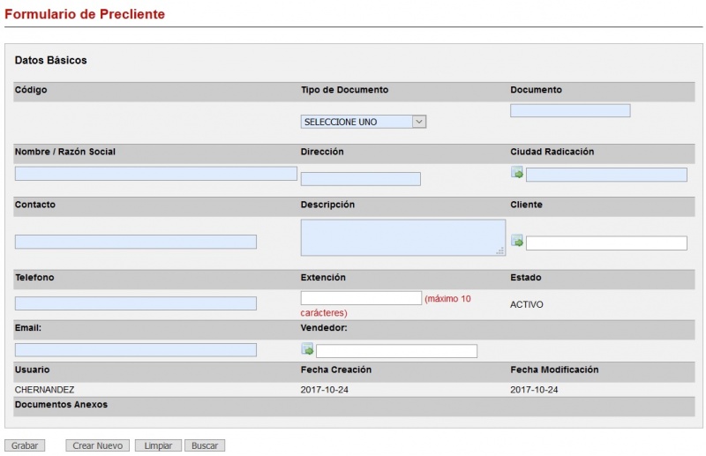This screenshot has width=706, height=456.
Task: Focus the Extención input box
Action: tap(361, 298)
